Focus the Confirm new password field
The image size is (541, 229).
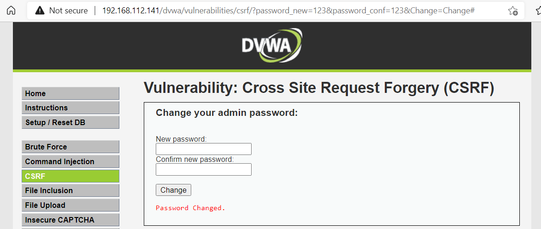pos(204,169)
